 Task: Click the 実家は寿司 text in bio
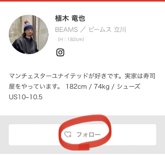coord(140,76)
